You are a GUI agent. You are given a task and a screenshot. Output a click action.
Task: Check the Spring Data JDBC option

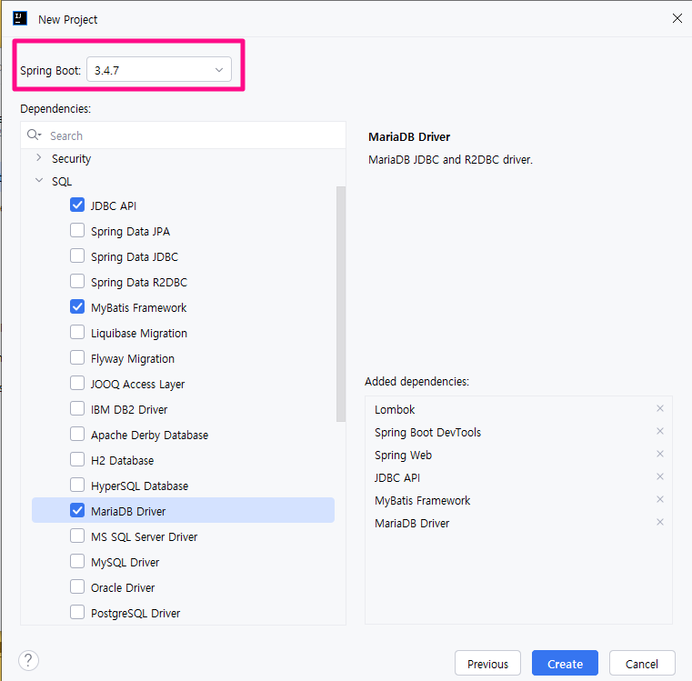(77, 255)
